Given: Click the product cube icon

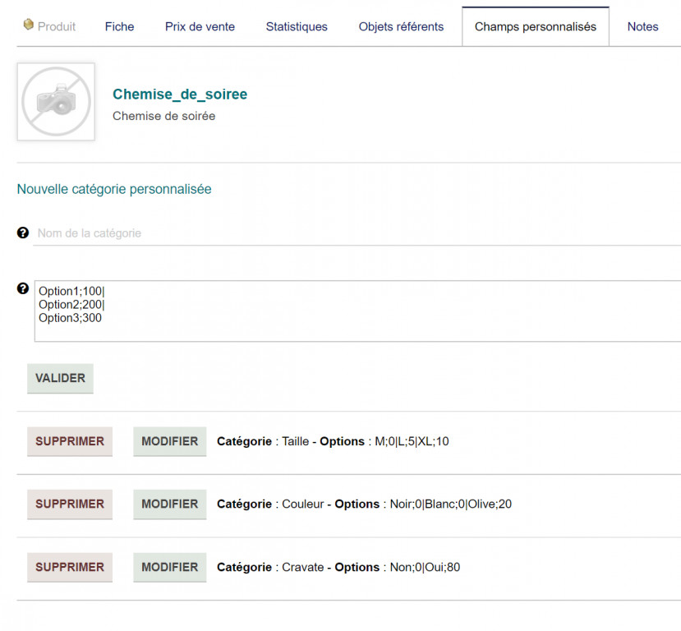Looking at the screenshot, I should tap(29, 25).
